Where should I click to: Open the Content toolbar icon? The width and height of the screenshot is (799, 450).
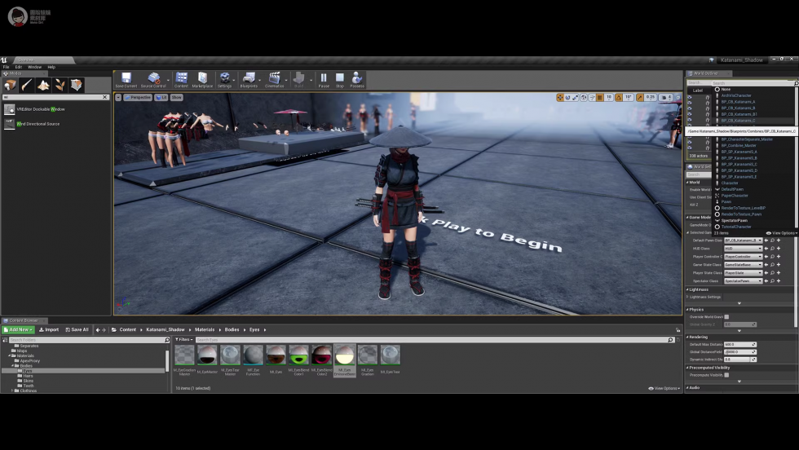(x=181, y=80)
